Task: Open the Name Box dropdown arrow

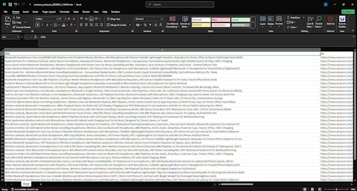Action: (x=18, y=37)
